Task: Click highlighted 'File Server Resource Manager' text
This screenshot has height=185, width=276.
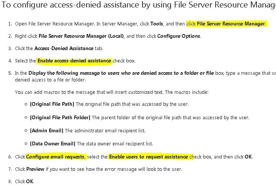Action: click(x=231, y=24)
